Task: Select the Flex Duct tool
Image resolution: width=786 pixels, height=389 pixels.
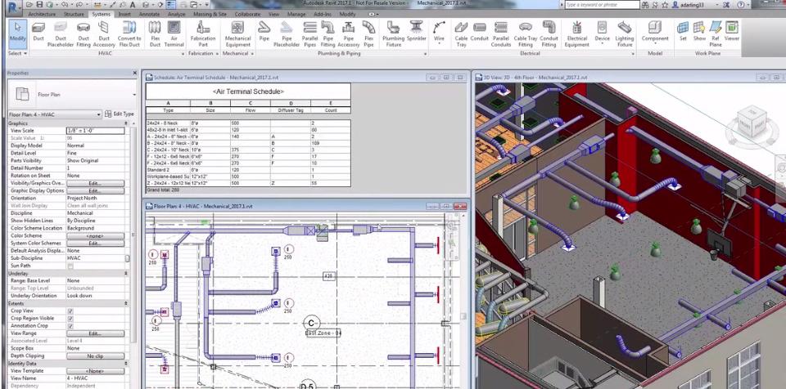Action: [155, 34]
